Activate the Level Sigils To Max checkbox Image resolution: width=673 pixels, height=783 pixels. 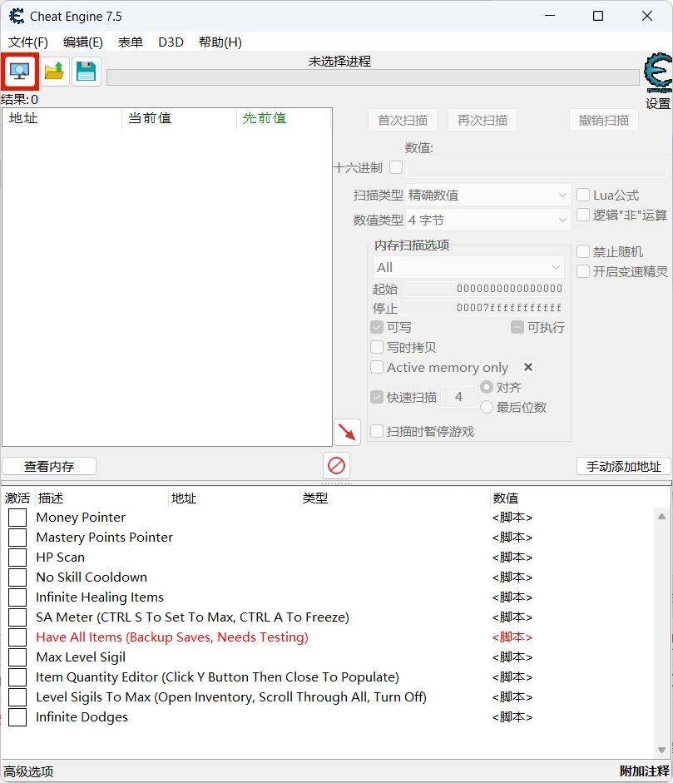tap(17, 697)
